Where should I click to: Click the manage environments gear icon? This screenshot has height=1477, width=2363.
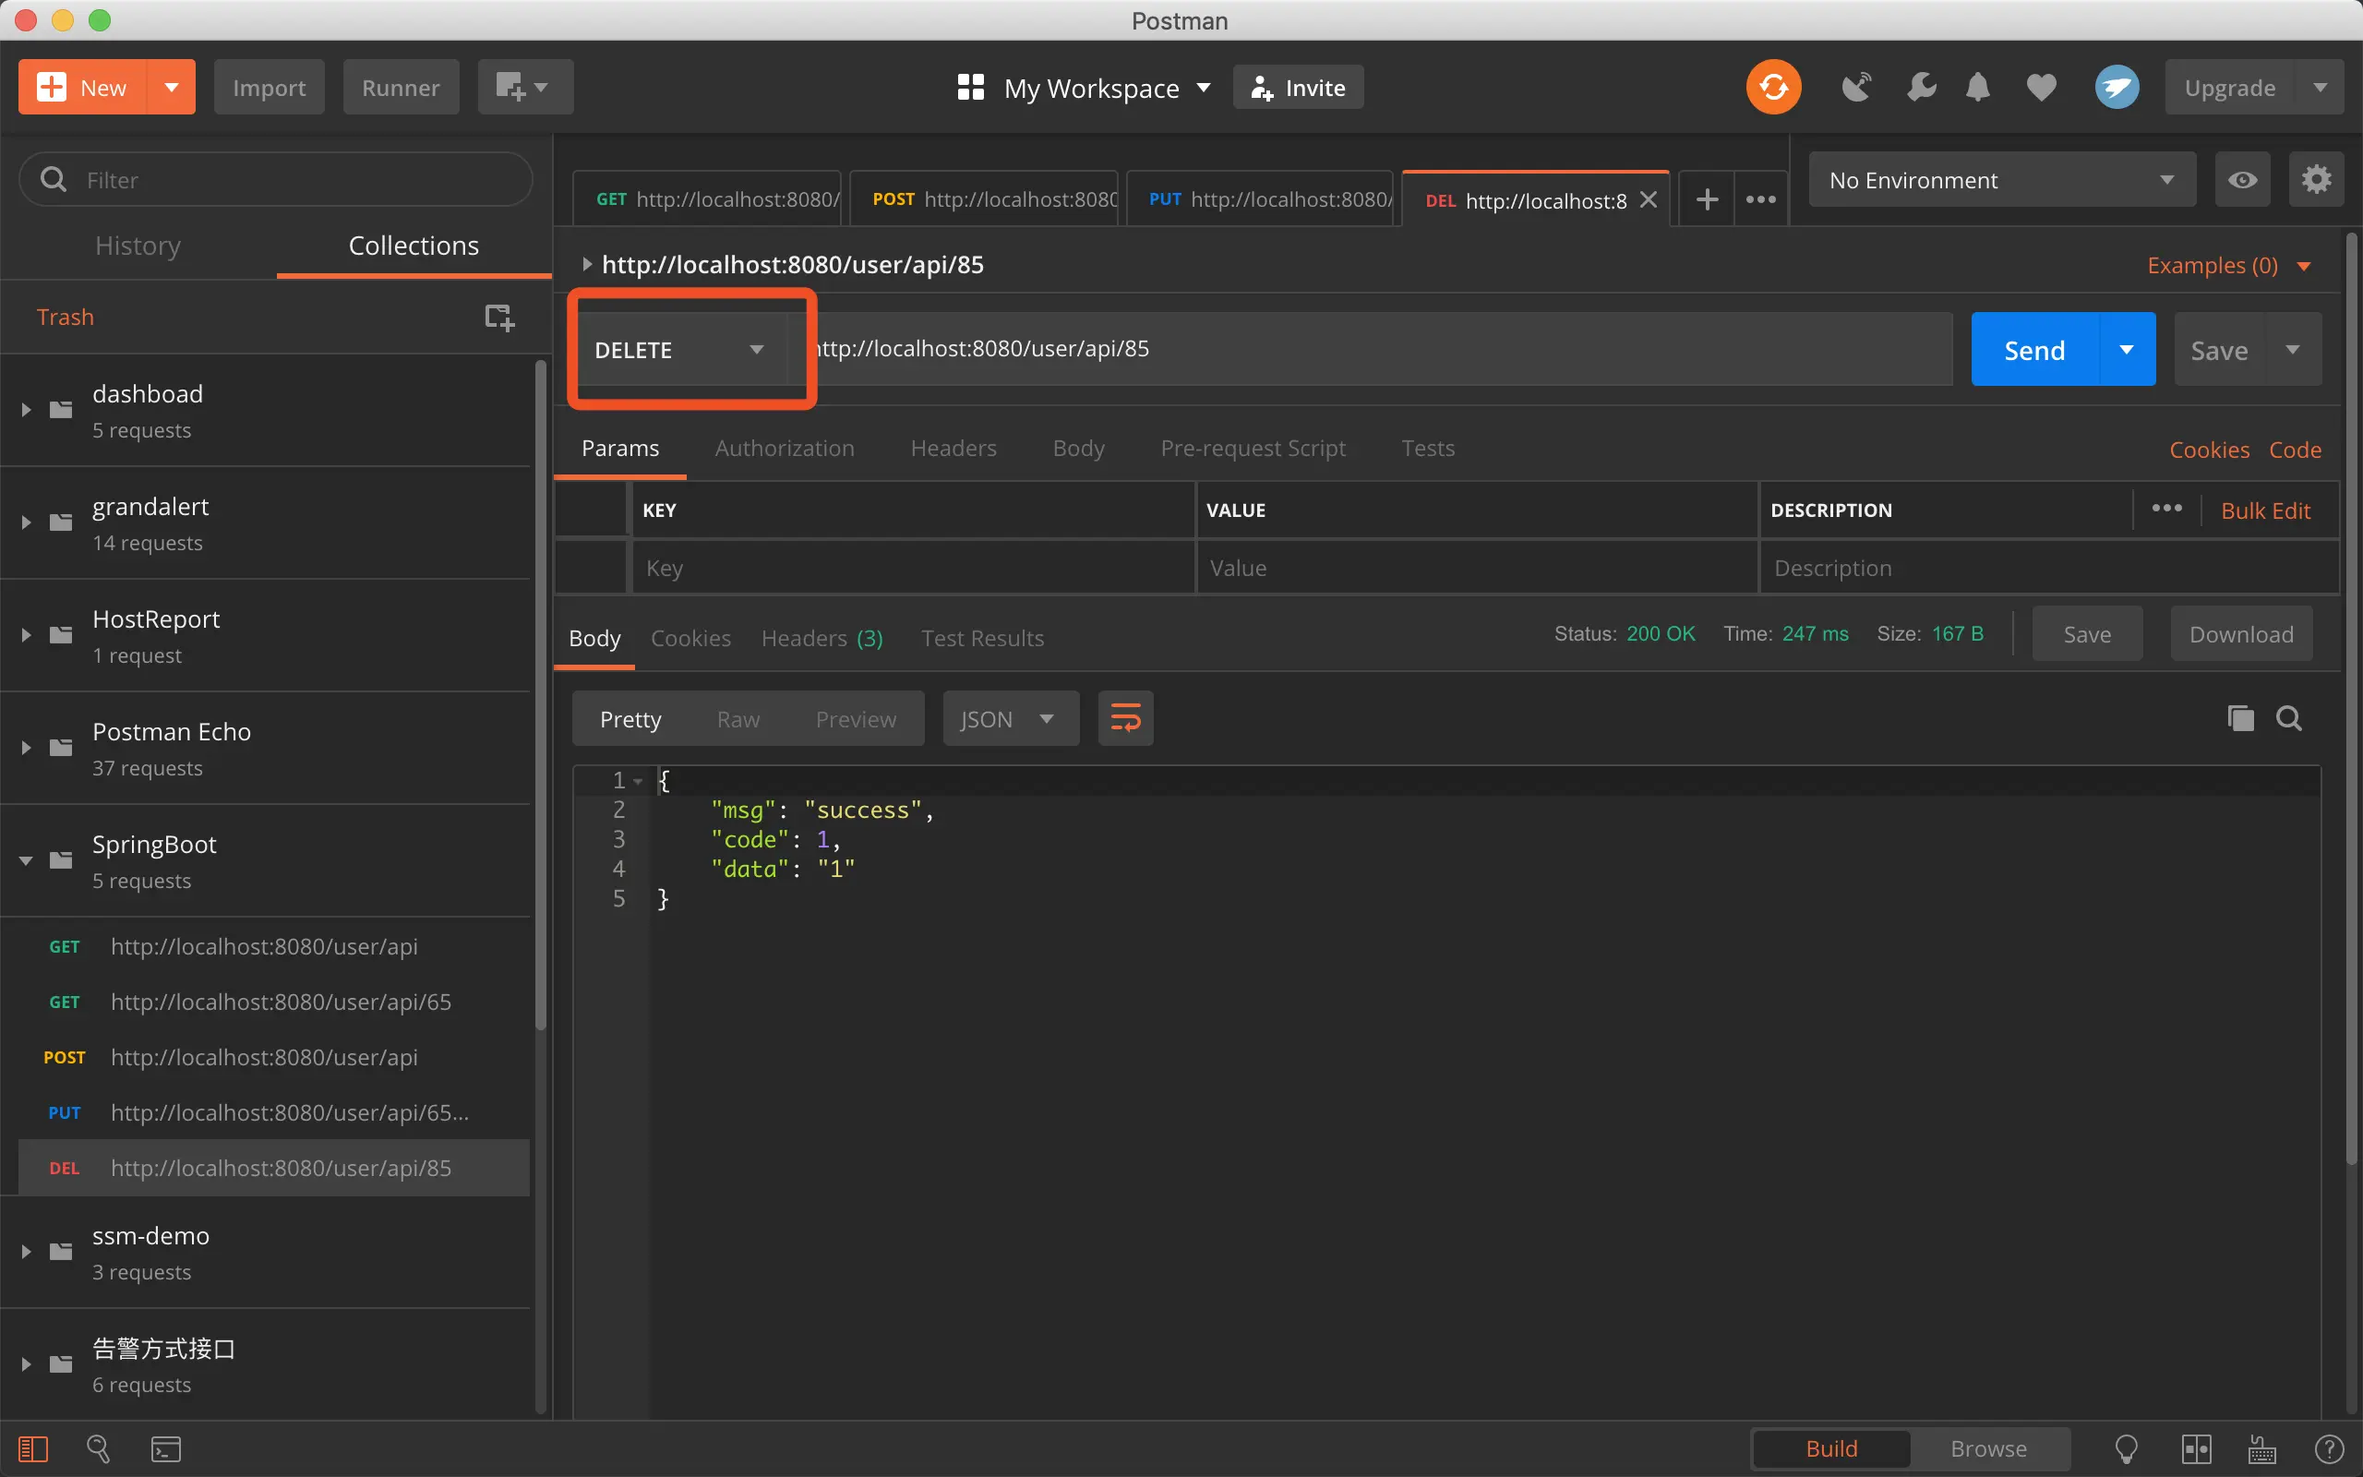click(2315, 180)
